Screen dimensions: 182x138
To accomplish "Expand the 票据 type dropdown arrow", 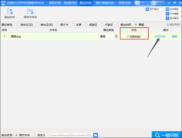I will pos(116,36).
